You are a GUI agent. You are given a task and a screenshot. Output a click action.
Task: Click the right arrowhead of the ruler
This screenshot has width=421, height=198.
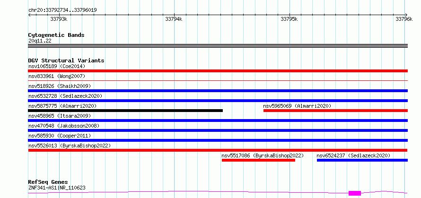click(x=406, y=15)
